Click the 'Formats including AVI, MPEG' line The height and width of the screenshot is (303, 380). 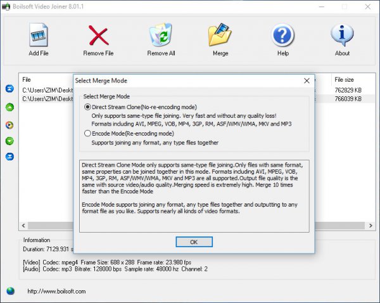click(x=191, y=124)
